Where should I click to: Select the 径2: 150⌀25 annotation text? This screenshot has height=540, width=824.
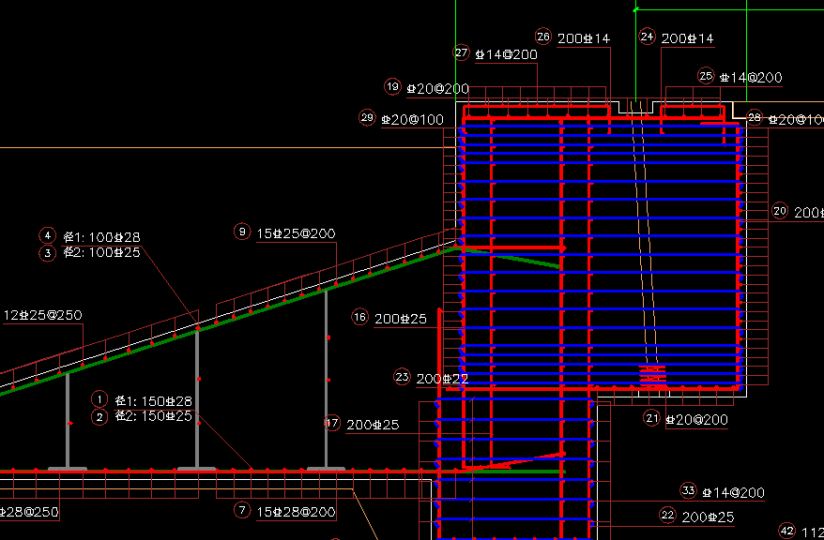coord(153,416)
